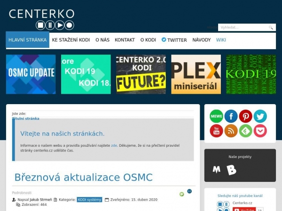The width and height of the screenshot is (282, 211).
Task: Follow the 'zde' rules link
Action: [x=114, y=145]
